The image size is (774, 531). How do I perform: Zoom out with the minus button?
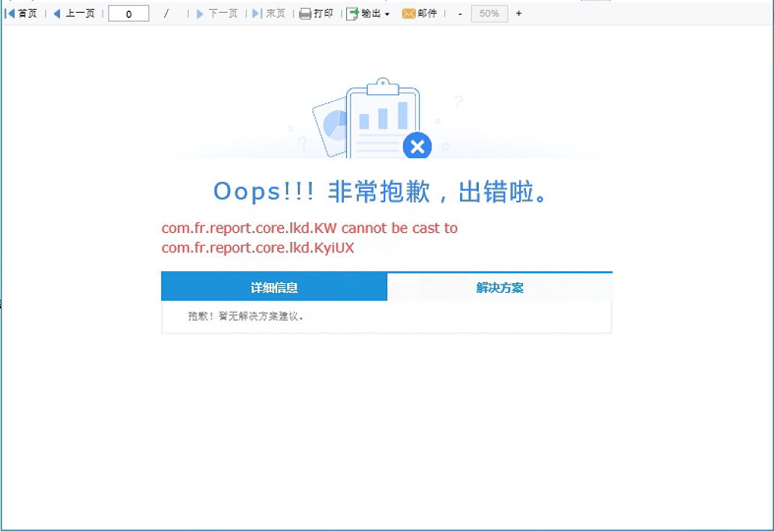pos(460,13)
